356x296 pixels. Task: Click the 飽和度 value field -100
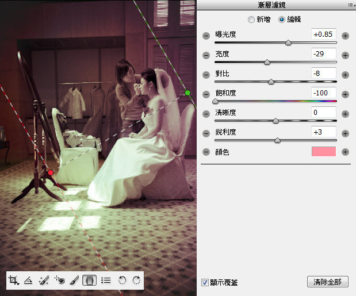(x=324, y=93)
